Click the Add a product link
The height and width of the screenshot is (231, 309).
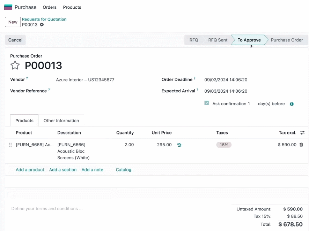30,170
